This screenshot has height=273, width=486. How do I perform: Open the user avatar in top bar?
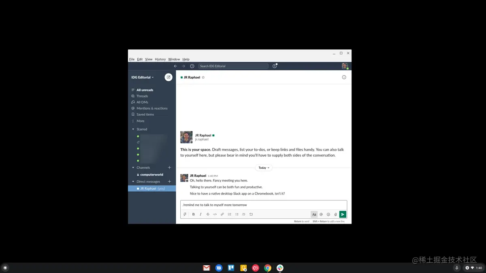(x=345, y=66)
